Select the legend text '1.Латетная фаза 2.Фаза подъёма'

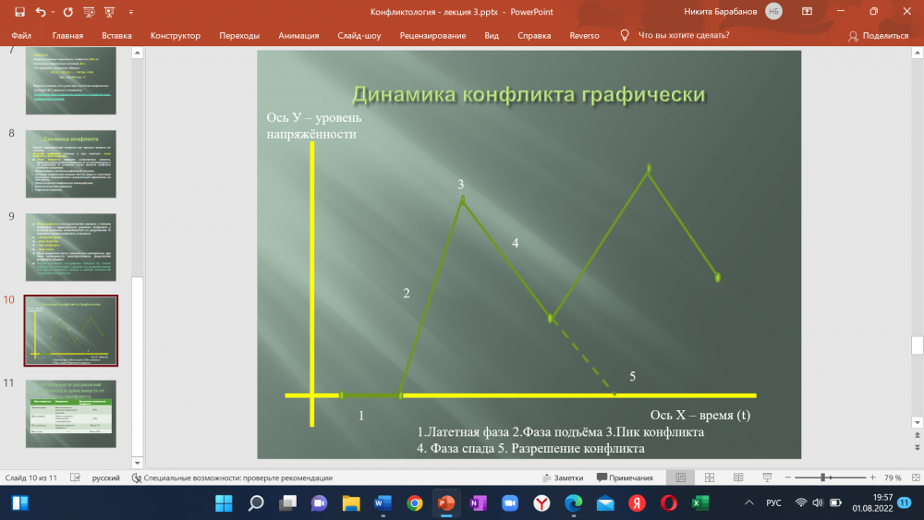click(510, 431)
